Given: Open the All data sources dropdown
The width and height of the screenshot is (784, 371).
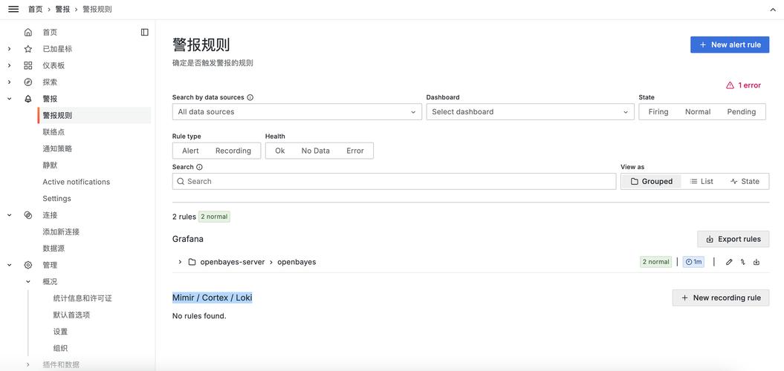Looking at the screenshot, I should [x=297, y=112].
